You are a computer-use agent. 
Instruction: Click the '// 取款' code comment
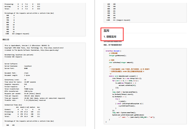click(x=112, y=60)
